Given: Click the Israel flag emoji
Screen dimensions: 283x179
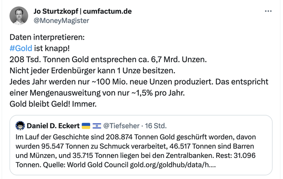Looking at the screenshot, I should coord(97,126).
